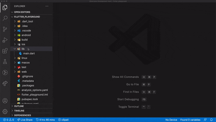Image resolution: width=216 pixels, height=122 pixels.
Task: Click the F5 key hint
Action: click(144, 99)
